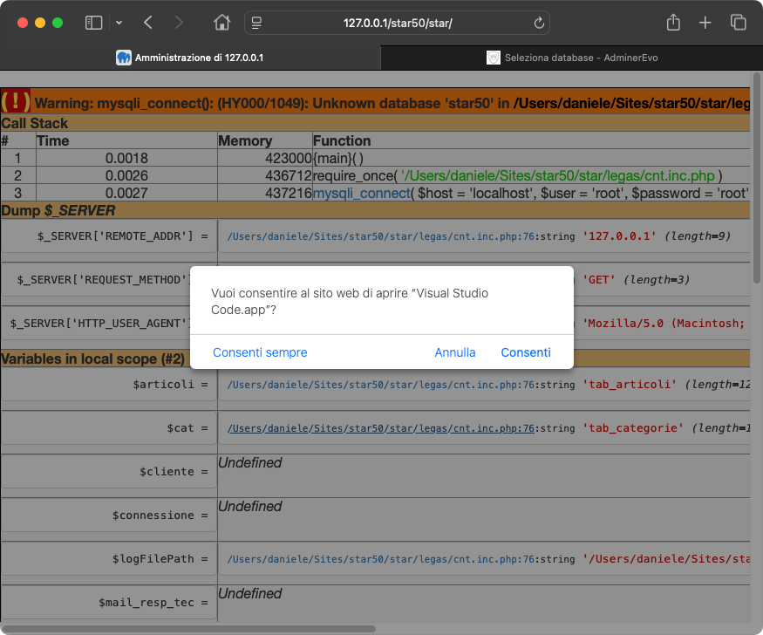The width and height of the screenshot is (763, 635).
Task: Open the cnt.inc.php:76 link in REMOTE_ADDR row
Action: click(380, 236)
